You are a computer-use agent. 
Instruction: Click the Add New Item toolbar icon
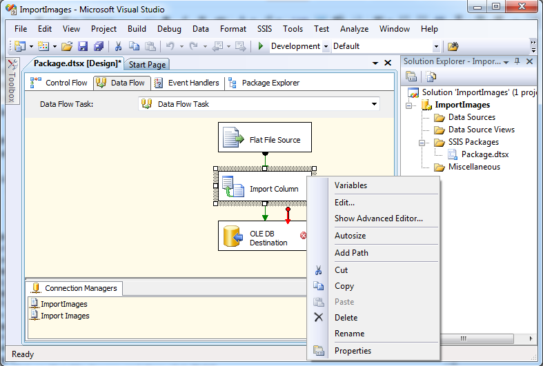pyautogui.click(x=43, y=46)
